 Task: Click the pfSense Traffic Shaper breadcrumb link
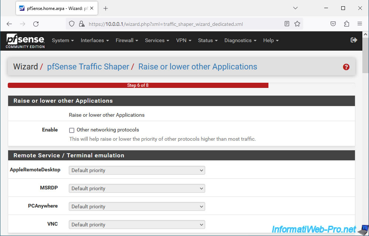coord(88,67)
